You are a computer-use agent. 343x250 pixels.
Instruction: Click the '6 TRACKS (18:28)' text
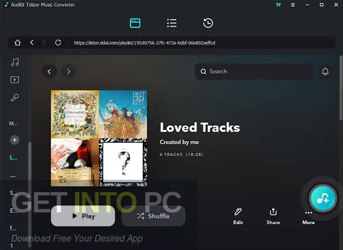(x=182, y=154)
